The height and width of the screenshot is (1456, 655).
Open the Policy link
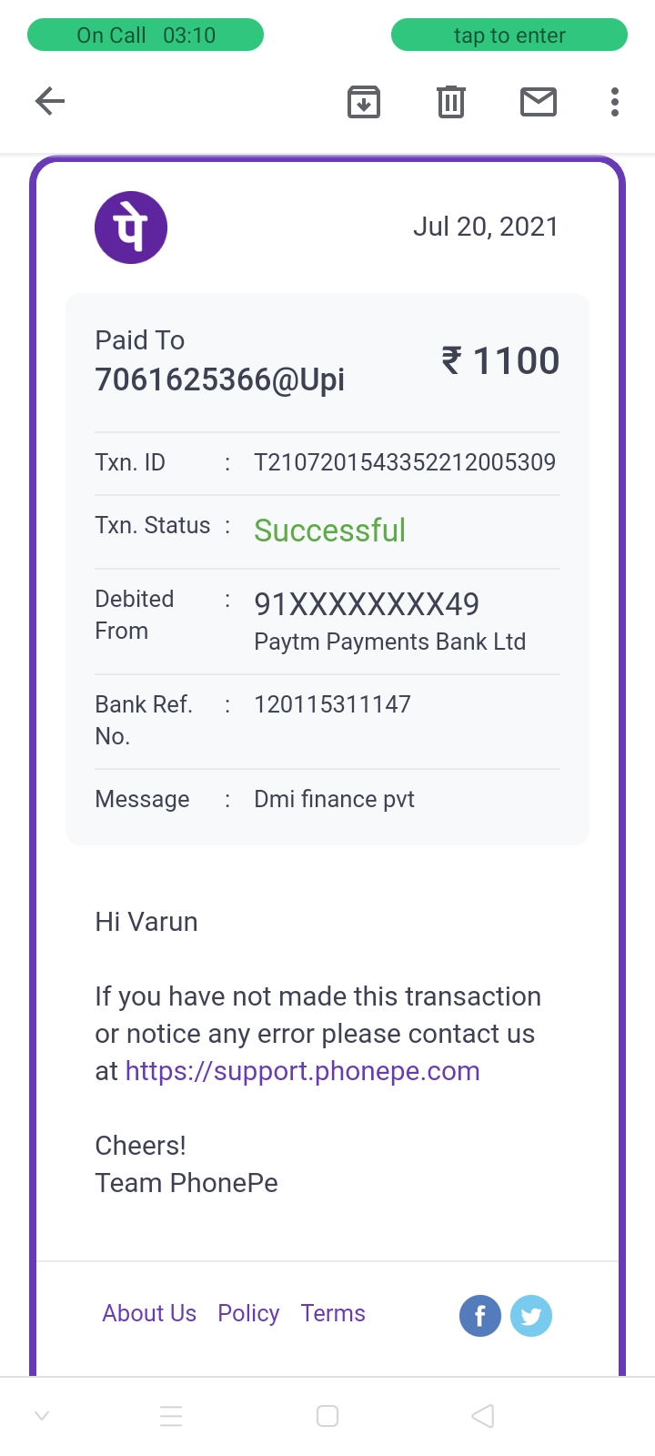248,1313
